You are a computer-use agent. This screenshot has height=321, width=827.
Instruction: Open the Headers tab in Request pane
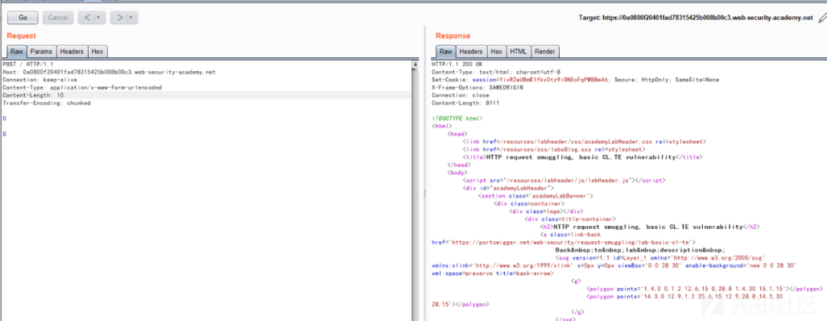pyautogui.click(x=72, y=51)
